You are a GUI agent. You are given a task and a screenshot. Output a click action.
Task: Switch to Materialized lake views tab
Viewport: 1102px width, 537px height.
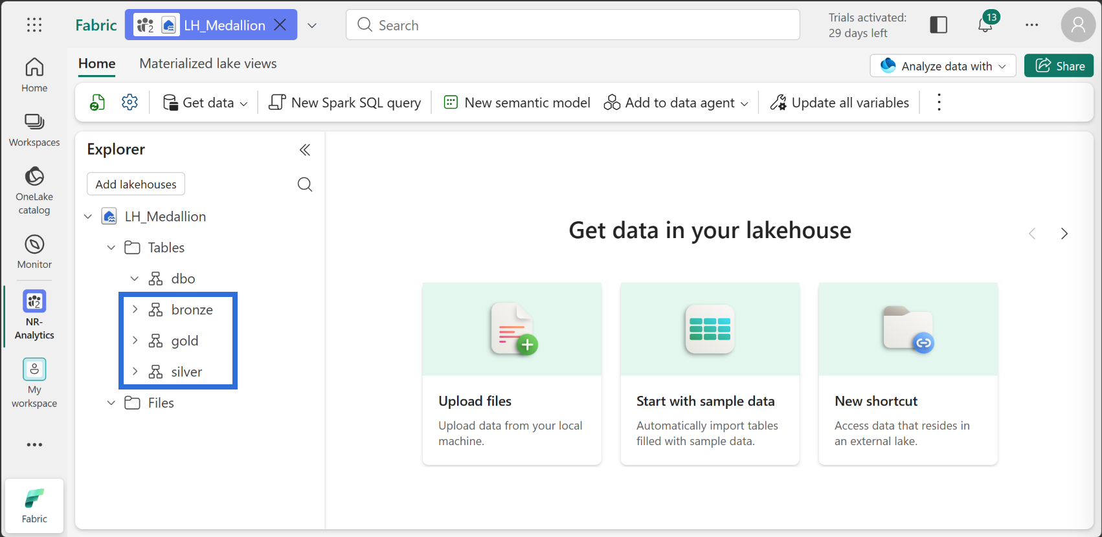tap(208, 63)
